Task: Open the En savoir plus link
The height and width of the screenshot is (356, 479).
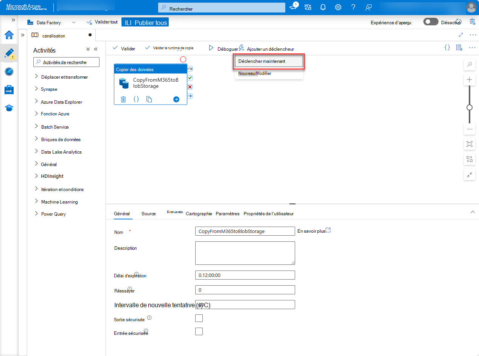Action: coord(312,230)
